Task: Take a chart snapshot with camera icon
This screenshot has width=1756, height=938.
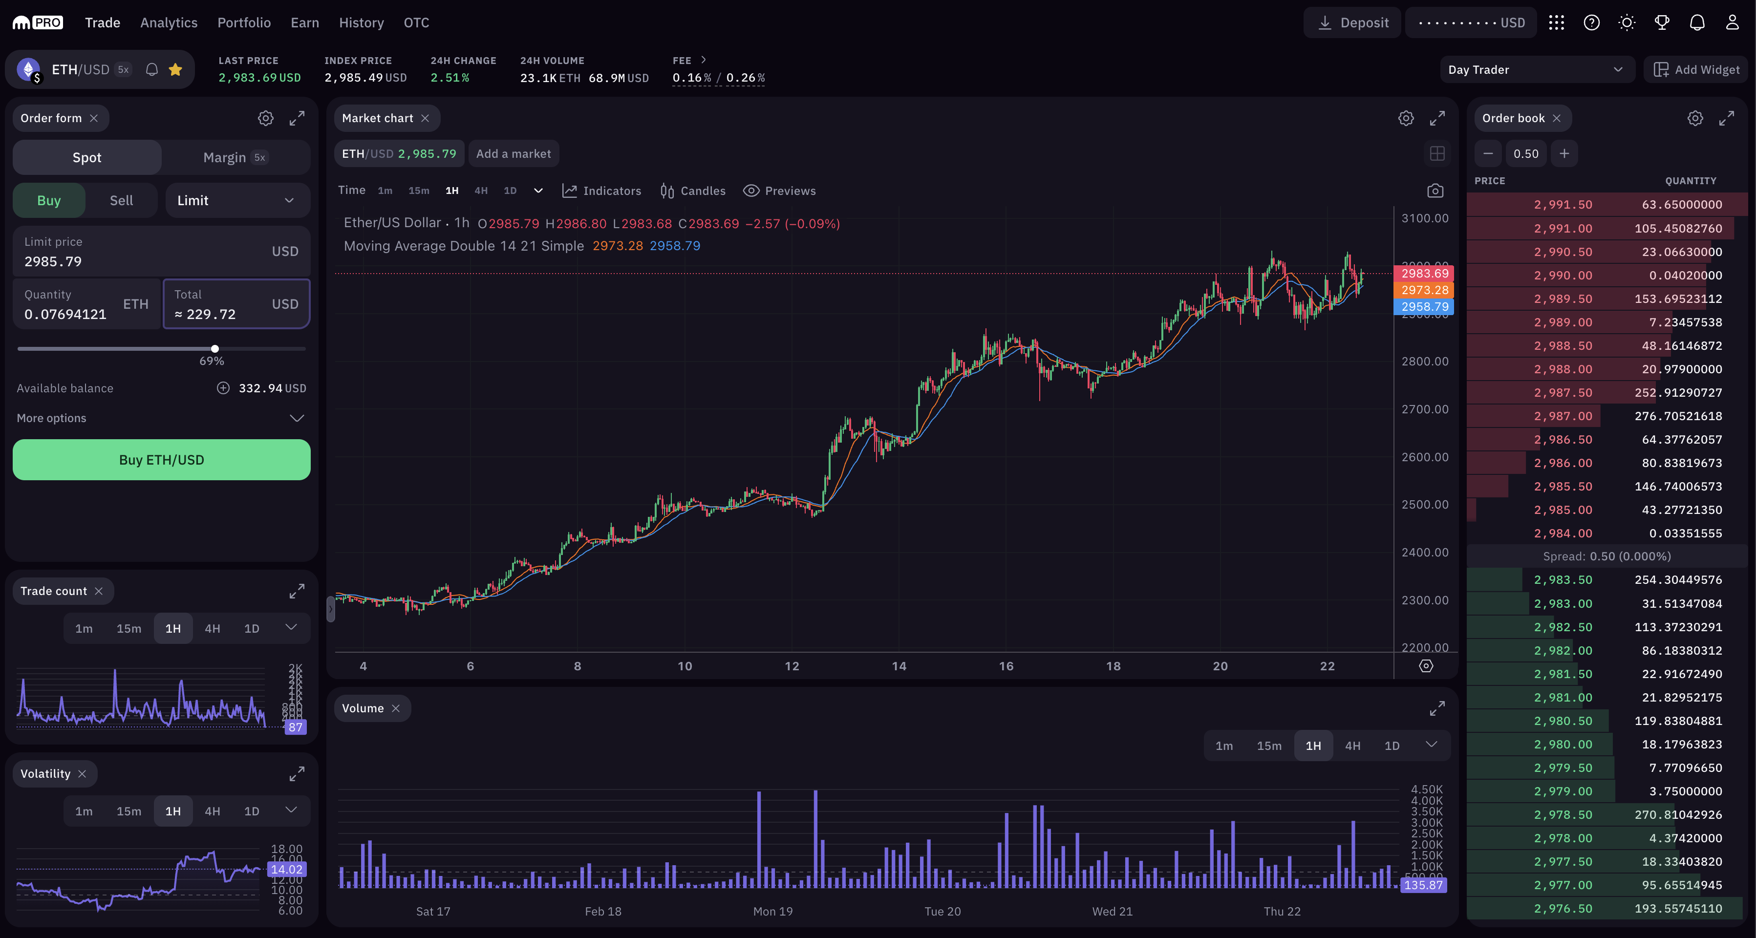Action: point(1435,191)
